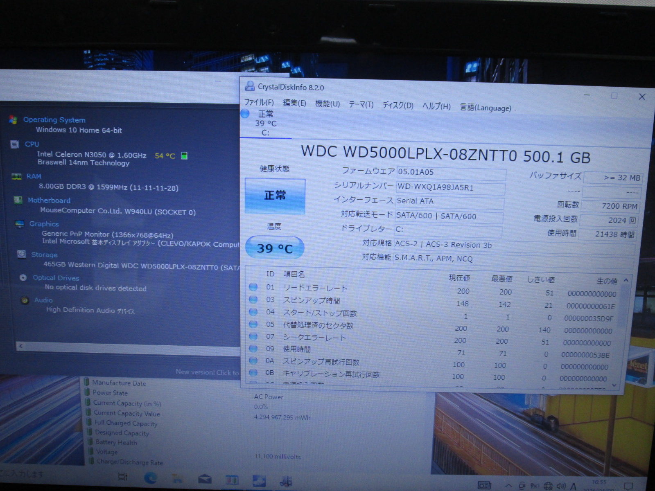Screen dimensions: 655x491
Task: Click the New version notification link
Action: coord(207,372)
